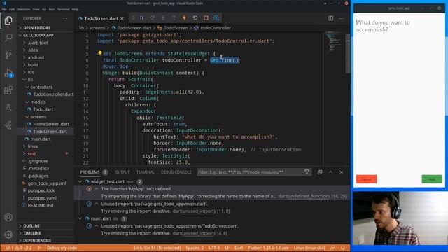Click the lightbulb code action icon
The width and height of the screenshot is (448, 252).
tap(99, 53)
